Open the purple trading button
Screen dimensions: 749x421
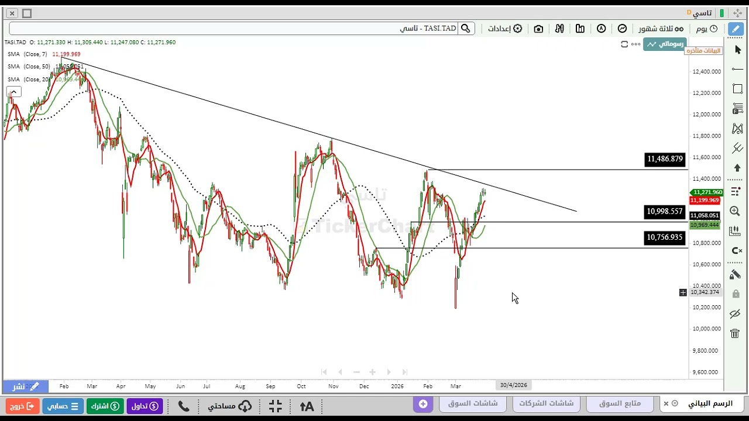coord(145,406)
